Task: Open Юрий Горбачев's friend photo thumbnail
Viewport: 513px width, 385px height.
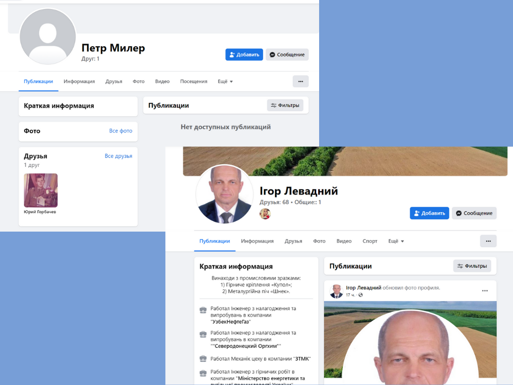Action: pyautogui.click(x=41, y=190)
